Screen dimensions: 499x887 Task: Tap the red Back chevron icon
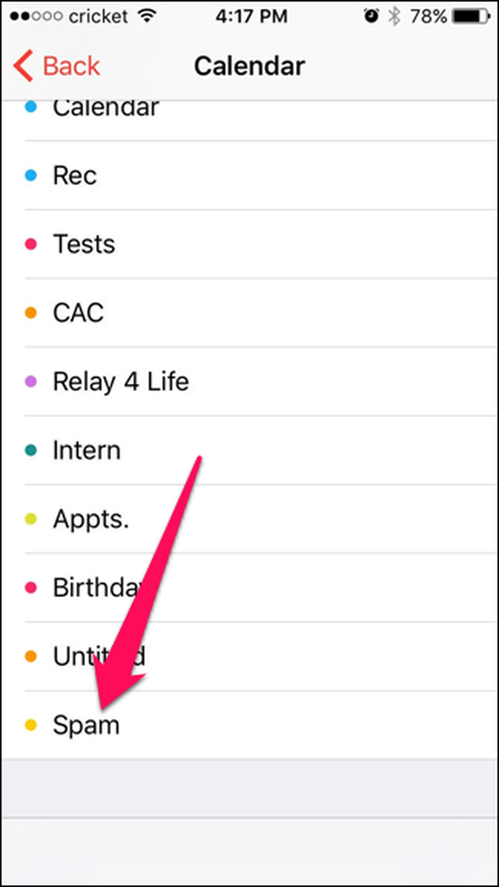pos(24,67)
